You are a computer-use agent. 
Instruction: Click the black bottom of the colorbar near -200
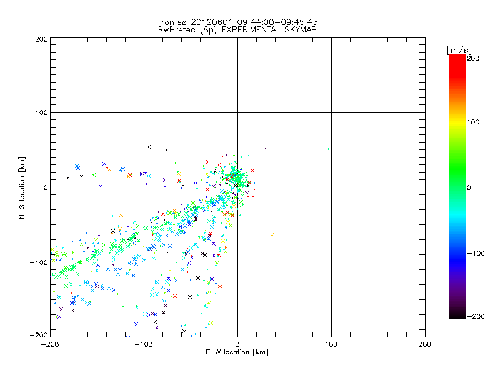(x=457, y=314)
